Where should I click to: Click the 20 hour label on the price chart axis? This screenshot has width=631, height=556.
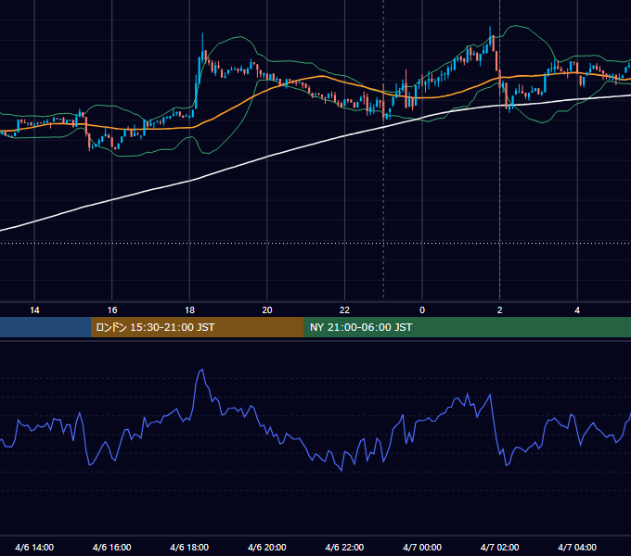(267, 310)
